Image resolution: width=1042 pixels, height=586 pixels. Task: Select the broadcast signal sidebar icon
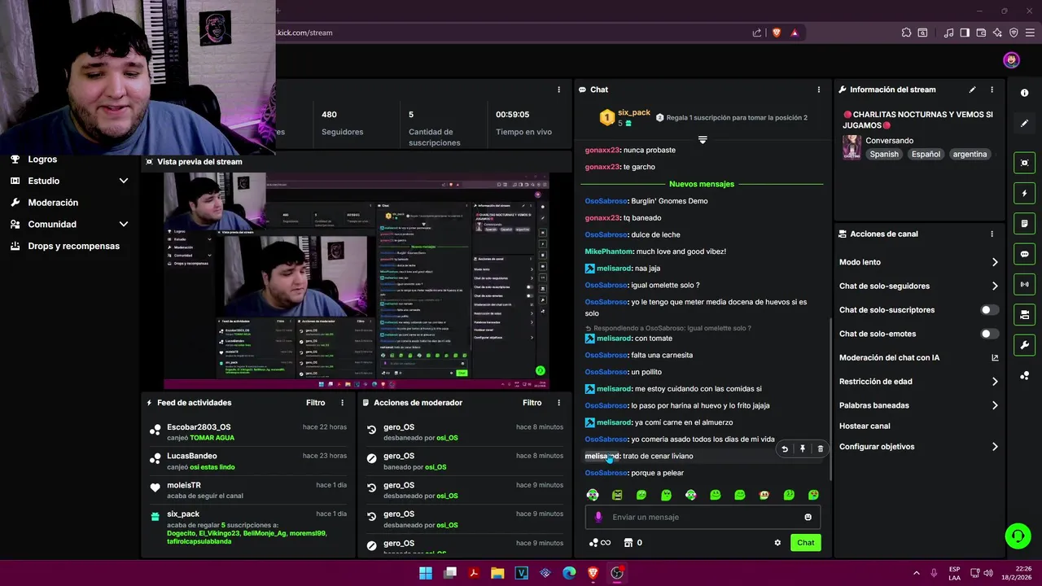click(1024, 284)
